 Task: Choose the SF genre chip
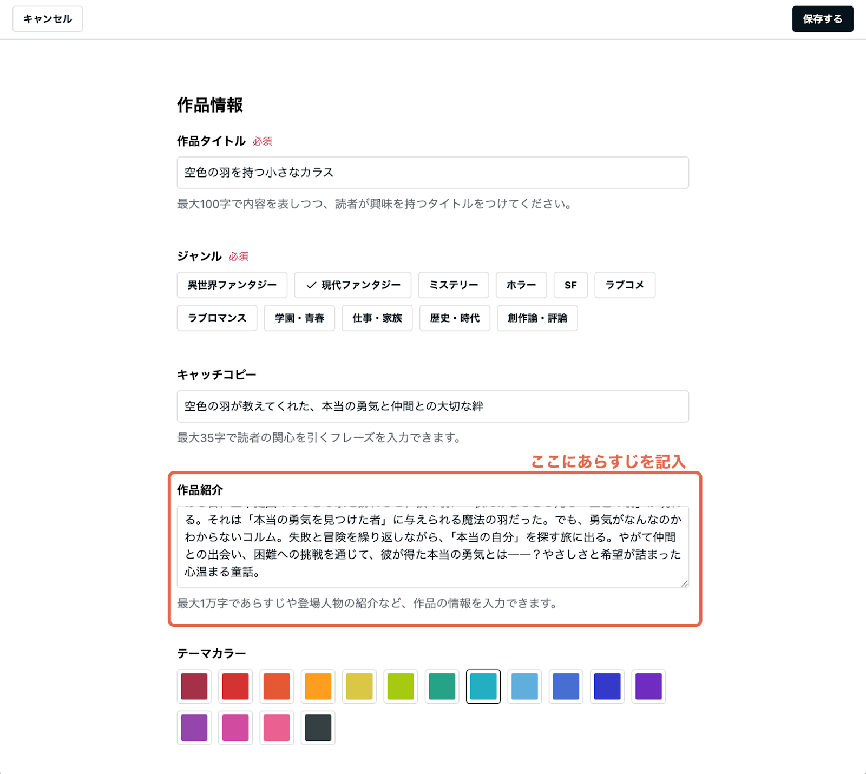tap(570, 285)
